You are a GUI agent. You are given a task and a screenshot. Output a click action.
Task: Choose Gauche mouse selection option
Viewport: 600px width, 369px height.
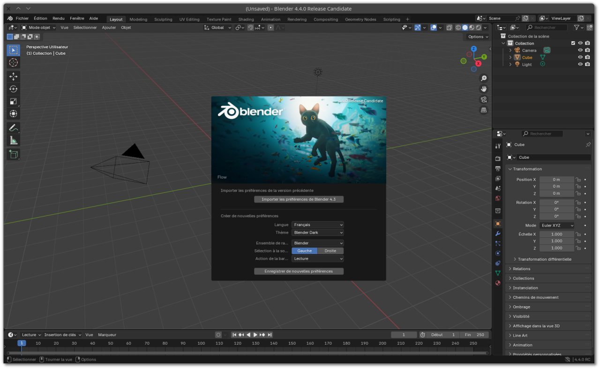[x=305, y=251]
